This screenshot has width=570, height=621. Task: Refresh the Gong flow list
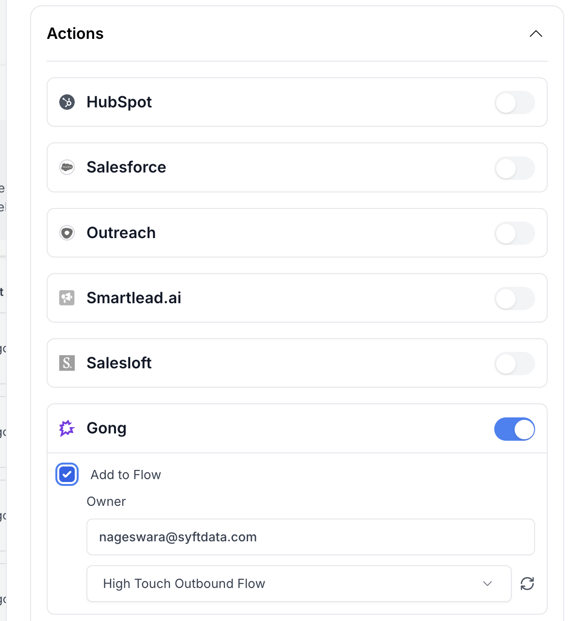pyautogui.click(x=527, y=583)
